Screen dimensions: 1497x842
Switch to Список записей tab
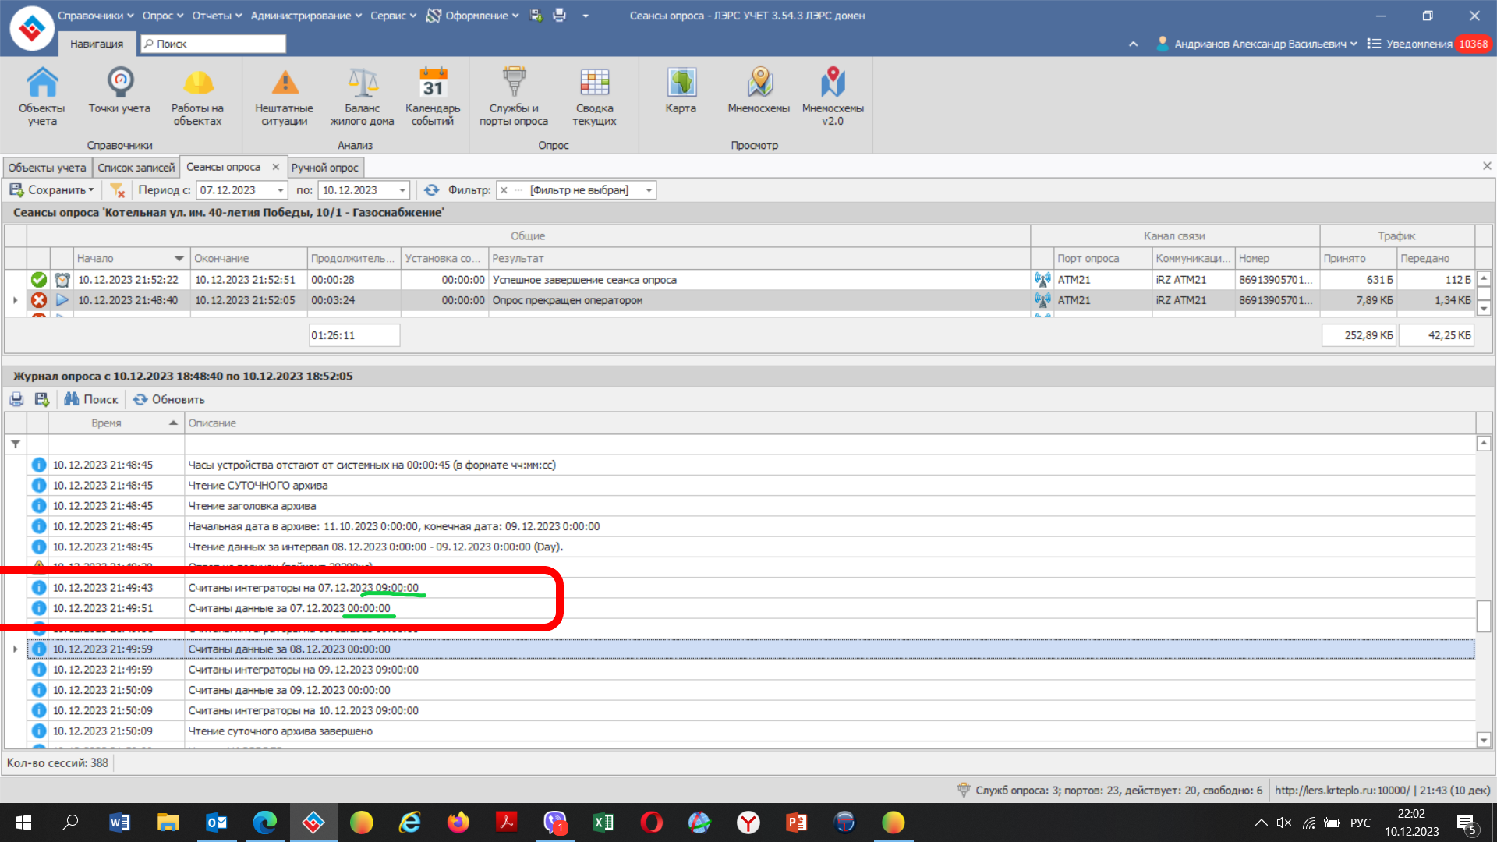136,168
